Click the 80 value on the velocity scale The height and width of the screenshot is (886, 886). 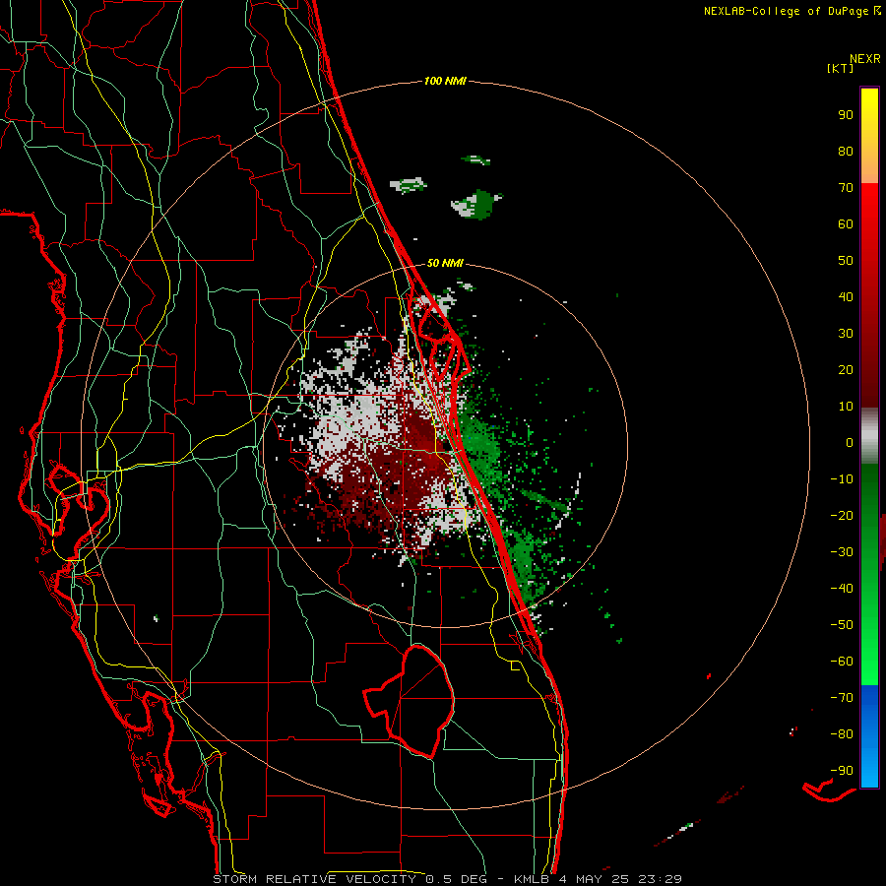point(846,151)
